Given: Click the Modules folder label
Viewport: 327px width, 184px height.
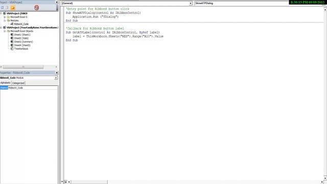Looking at the screenshot, I should 14,20.
